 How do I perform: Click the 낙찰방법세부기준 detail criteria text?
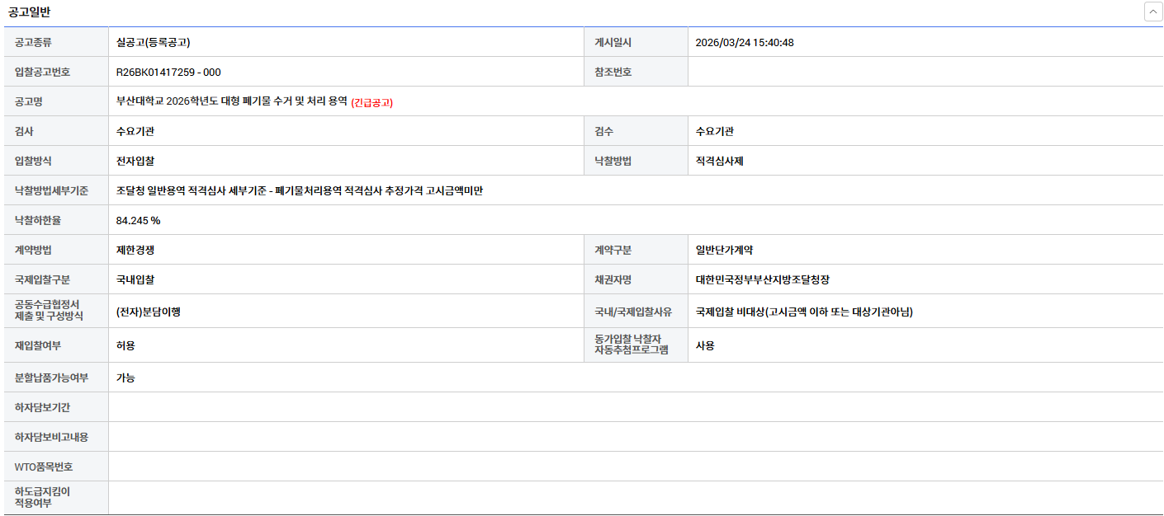click(x=300, y=191)
